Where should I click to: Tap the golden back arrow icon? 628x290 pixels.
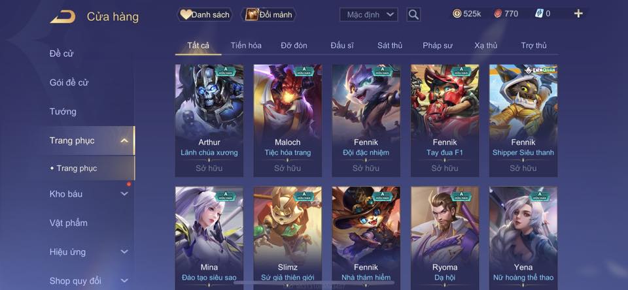click(x=63, y=17)
